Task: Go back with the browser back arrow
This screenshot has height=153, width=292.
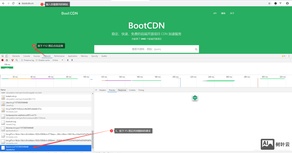Action: [x=3, y=3]
